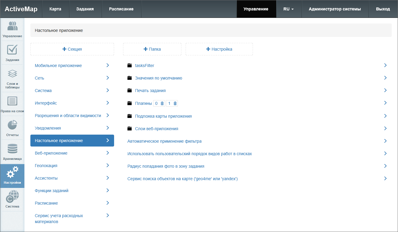Image resolution: width=398 pixels, height=232 pixels.
Task: Click the + Настройка button
Action: click(x=219, y=49)
